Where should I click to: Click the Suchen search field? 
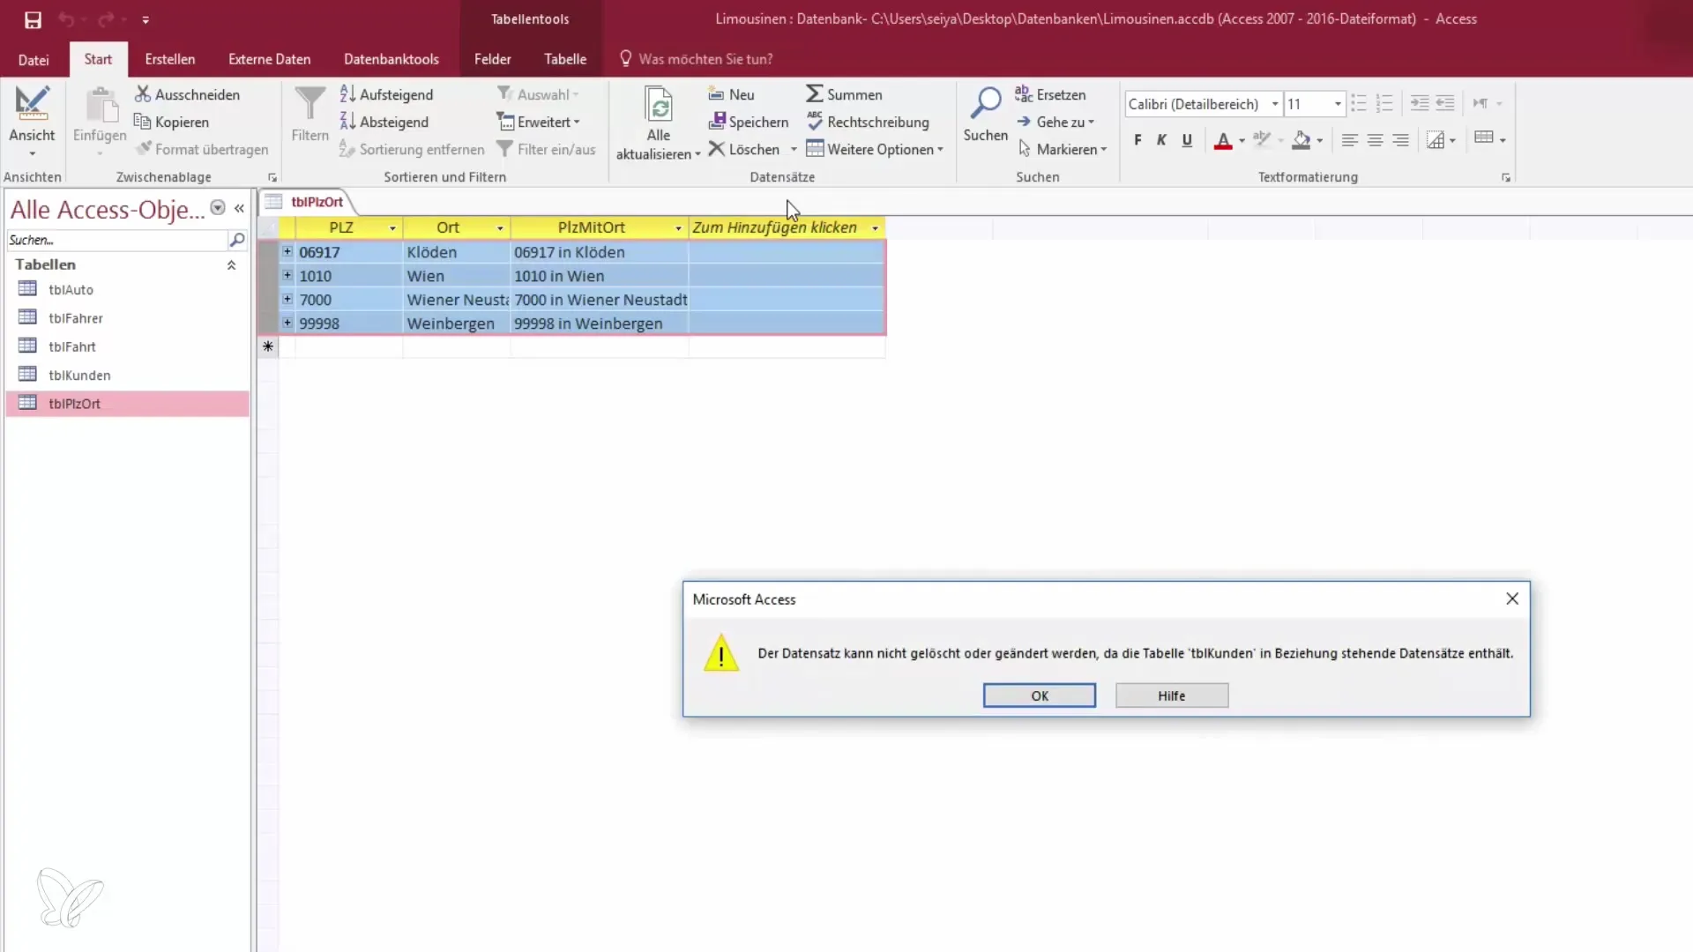click(x=116, y=240)
